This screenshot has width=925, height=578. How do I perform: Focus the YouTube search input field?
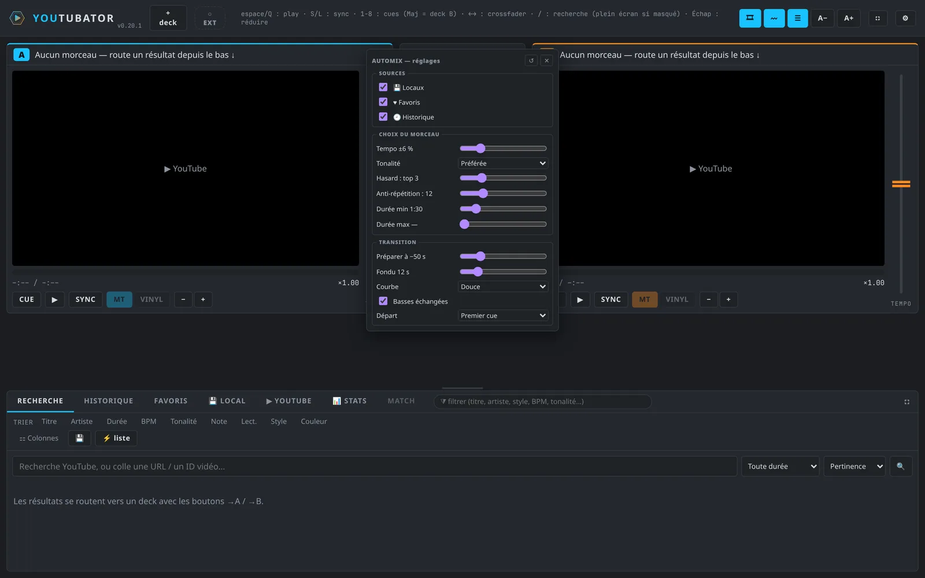coord(375,466)
